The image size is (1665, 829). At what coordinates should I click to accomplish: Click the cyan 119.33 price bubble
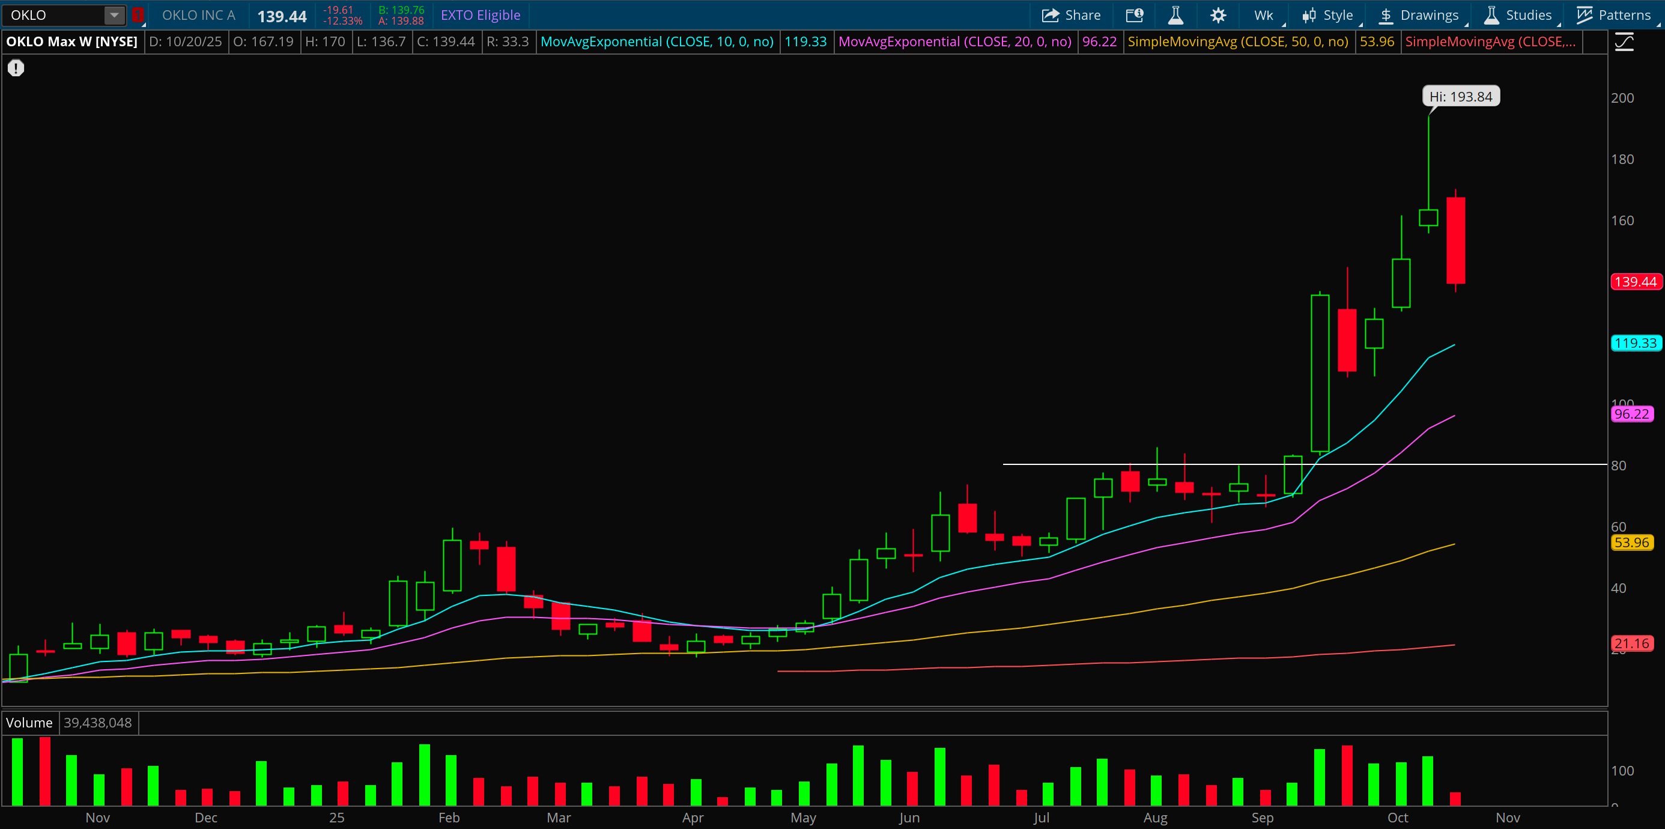tap(1634, 343)
